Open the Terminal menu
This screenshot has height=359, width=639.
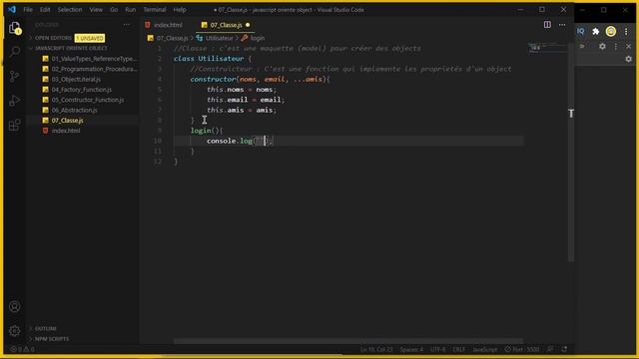(155, 9)
